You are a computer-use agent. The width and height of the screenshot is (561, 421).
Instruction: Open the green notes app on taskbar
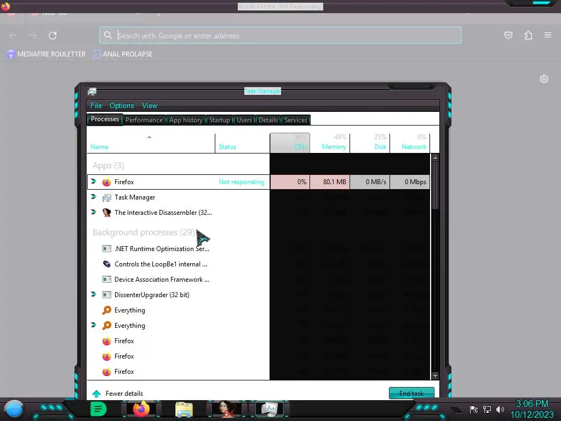pyautogui.click(x=98, y=409)
